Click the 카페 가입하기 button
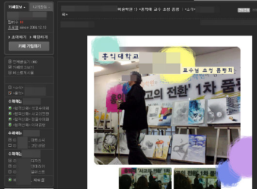 tap(29, 46)
